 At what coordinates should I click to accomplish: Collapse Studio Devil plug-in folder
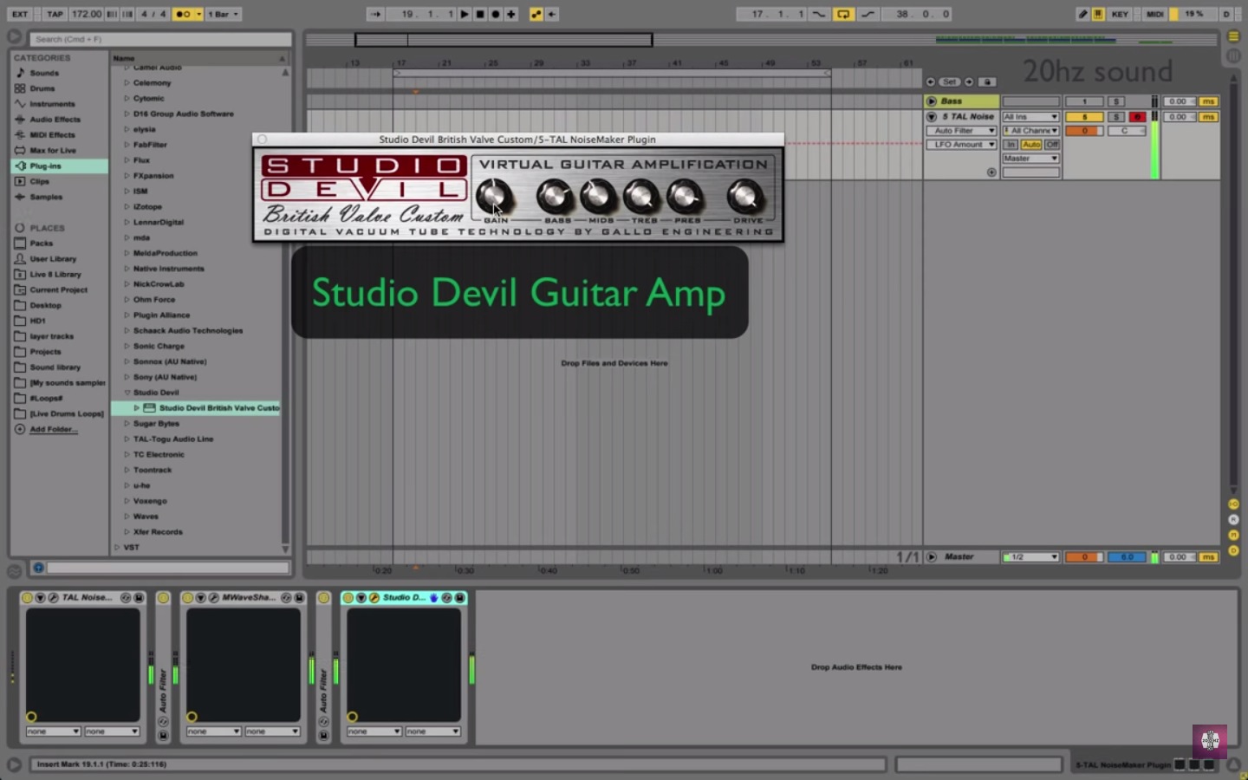127,393
